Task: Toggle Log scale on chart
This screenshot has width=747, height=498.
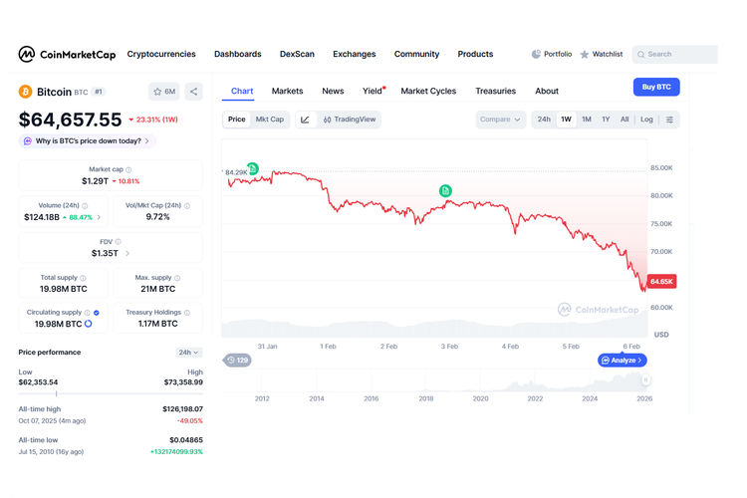Action: coord(646,120)
